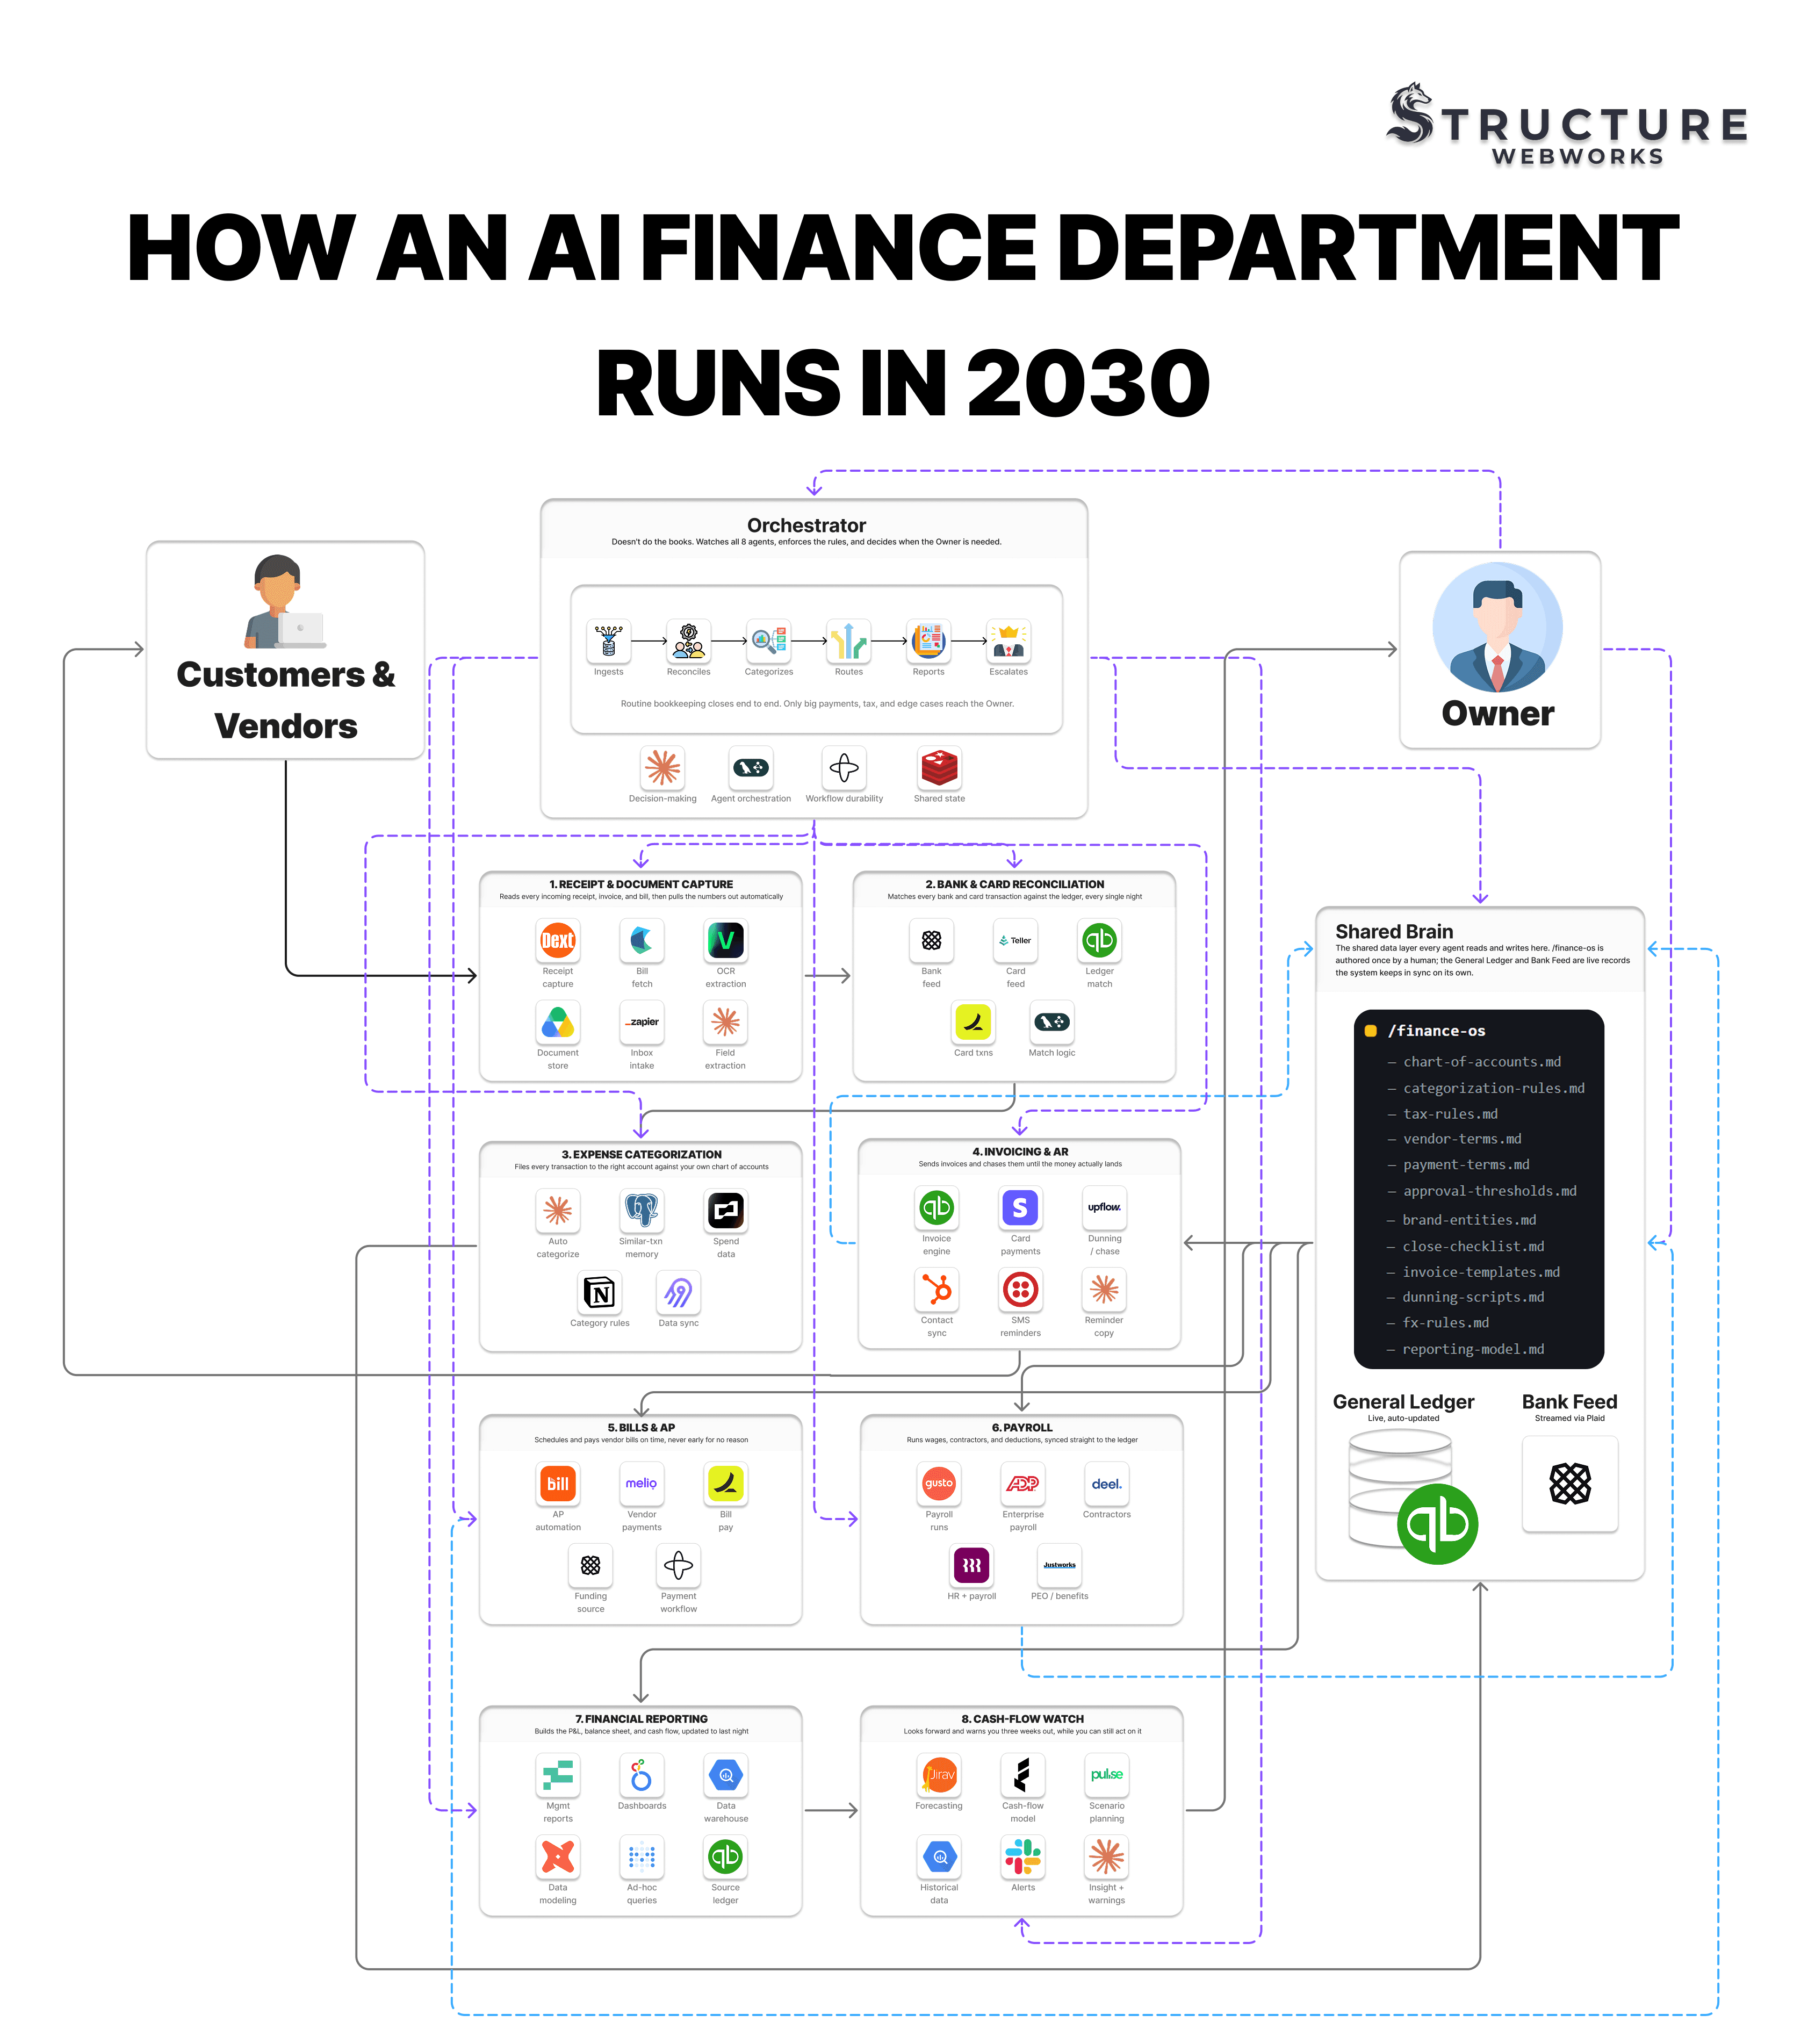Screen dimensions: 1808x2044
Task: Click the Redis Shared state icon
Action: click(x=939, y=768)
